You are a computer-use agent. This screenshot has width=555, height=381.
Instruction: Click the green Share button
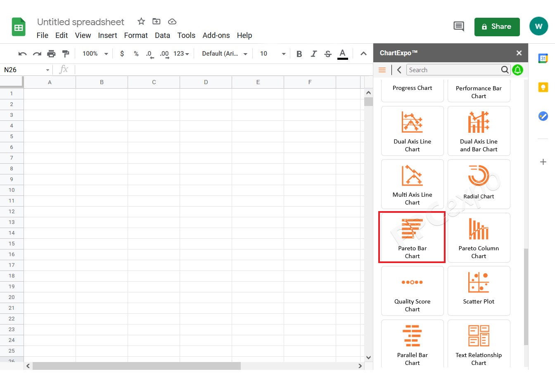497,27
